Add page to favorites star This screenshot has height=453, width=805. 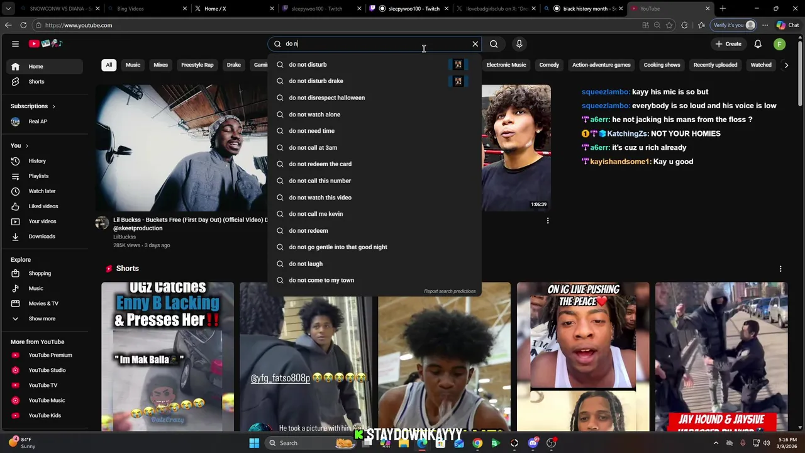coord(669,25)
